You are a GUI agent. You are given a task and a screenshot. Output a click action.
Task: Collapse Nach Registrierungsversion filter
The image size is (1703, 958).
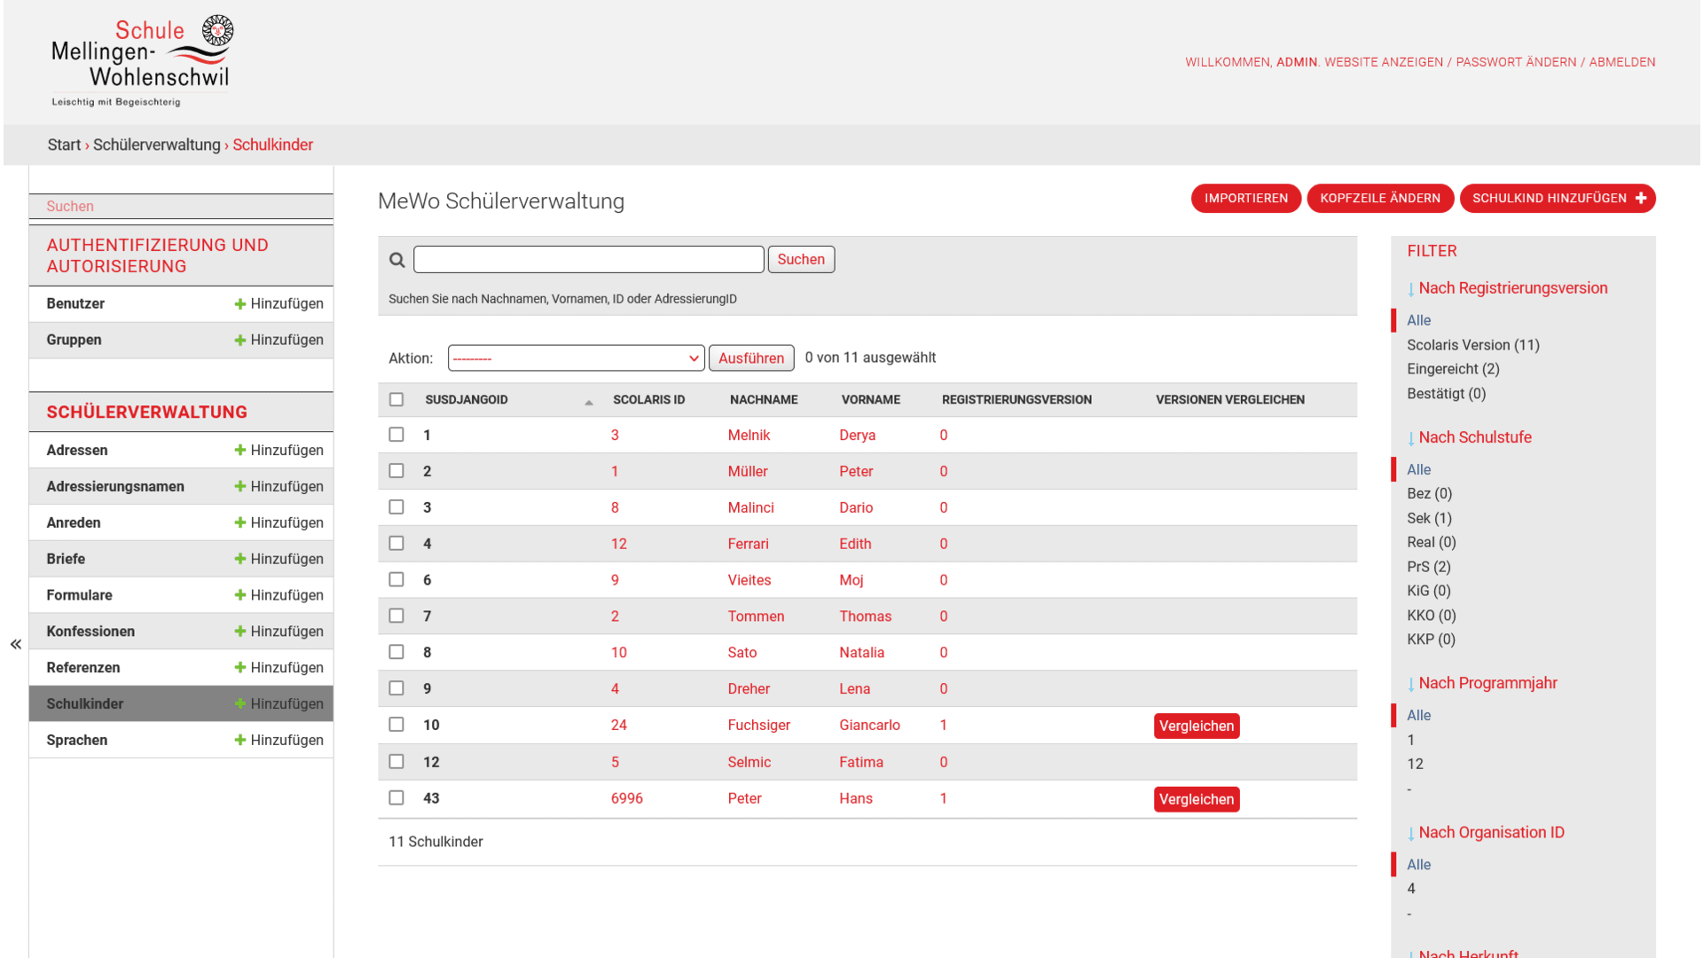click(1507, 288)
